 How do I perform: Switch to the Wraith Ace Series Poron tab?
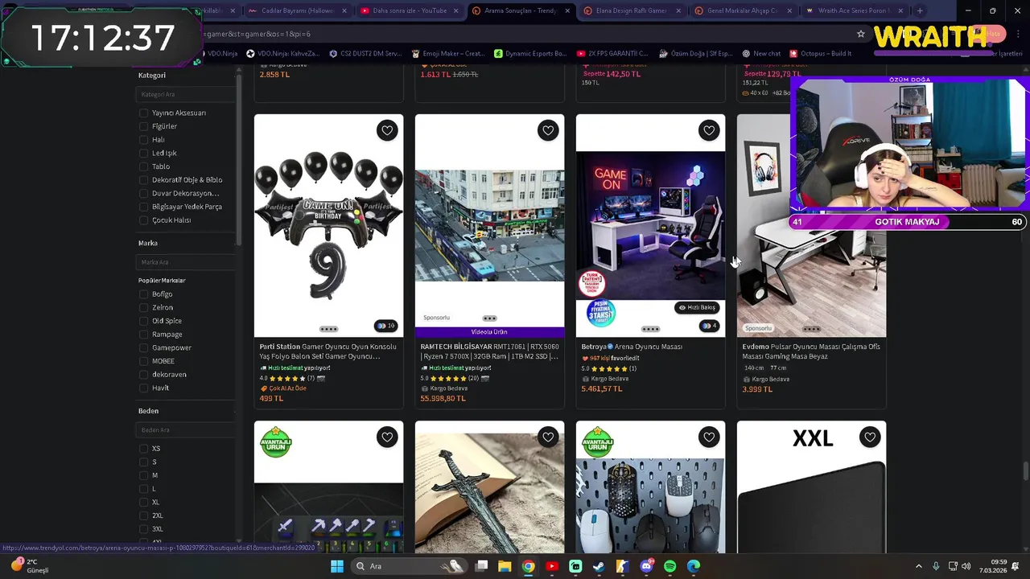pos(854,10)
